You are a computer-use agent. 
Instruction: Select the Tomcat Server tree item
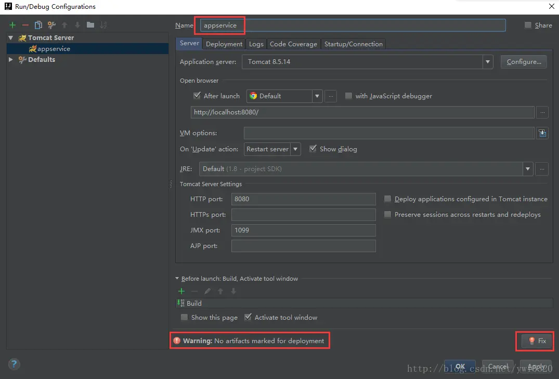pos(50,38)
